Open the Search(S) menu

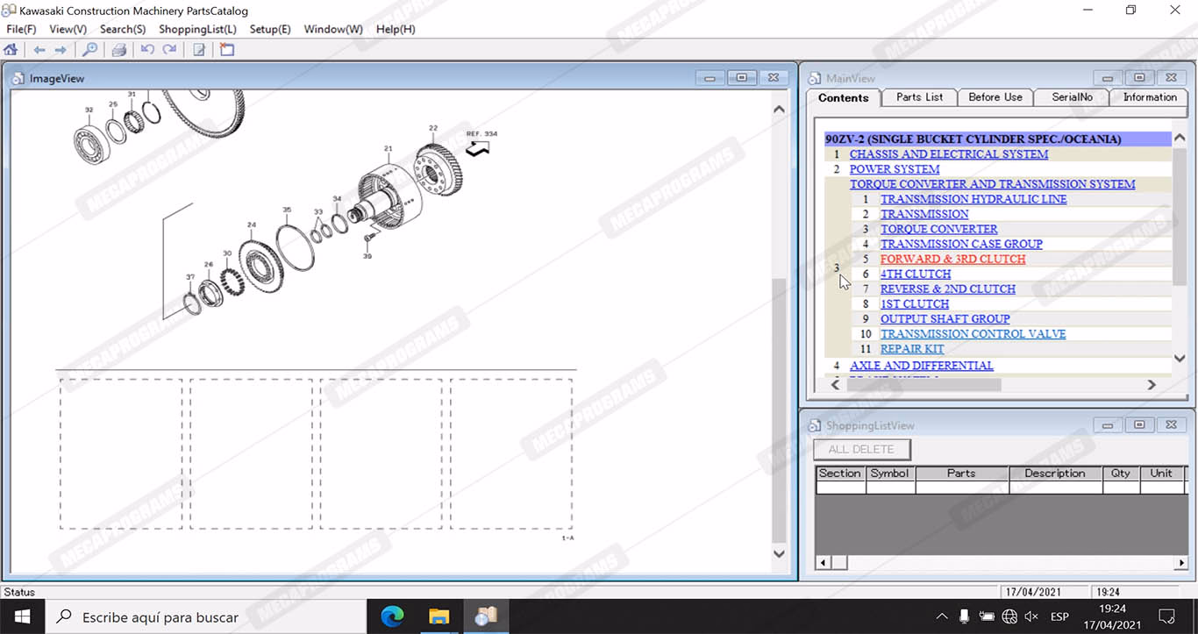click(123, 29)
